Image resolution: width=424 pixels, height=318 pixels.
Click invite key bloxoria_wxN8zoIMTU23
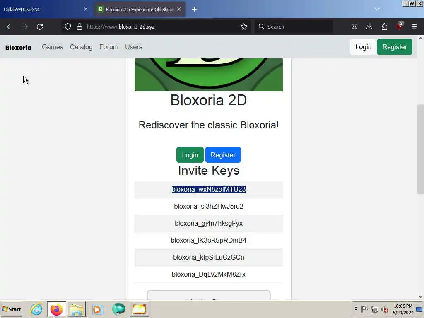point(209,190)
